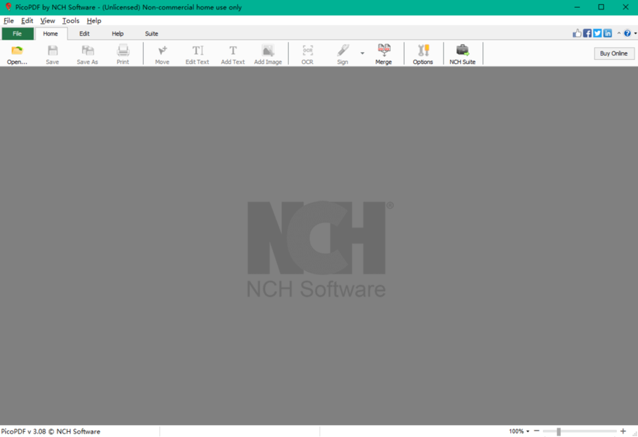This screenshot has height=437, width=638.
Task: Click the PicoPDF app icon in title bar
Action: 8,7
